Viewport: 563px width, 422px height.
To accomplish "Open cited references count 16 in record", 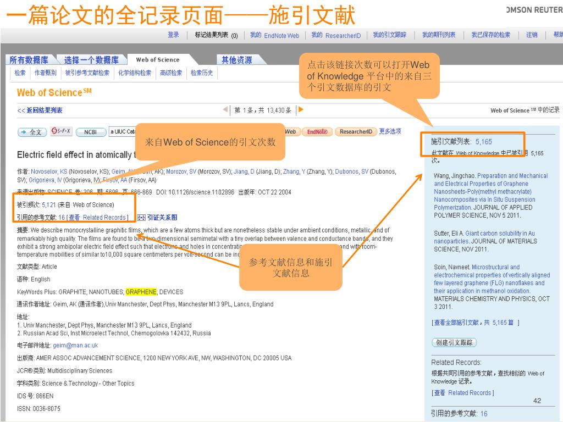I will pyautogui.click(x=62, y=218).
